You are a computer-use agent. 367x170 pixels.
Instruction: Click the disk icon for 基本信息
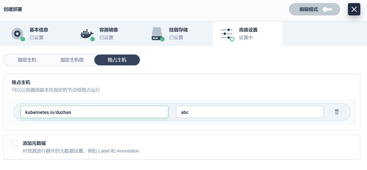point(17,33)
